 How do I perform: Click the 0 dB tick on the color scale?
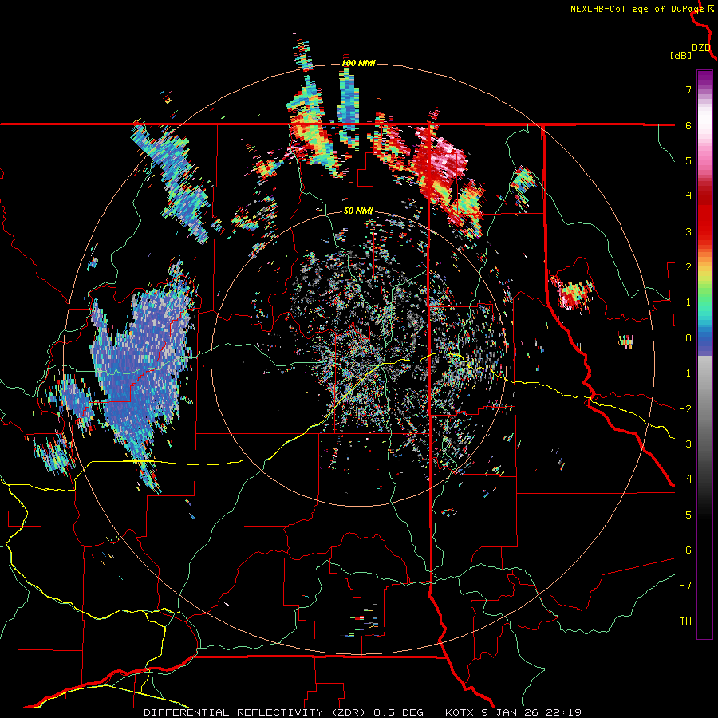point(688,338)
